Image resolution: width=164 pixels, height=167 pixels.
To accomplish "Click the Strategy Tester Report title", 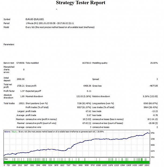I will click(x=81, y=3).
